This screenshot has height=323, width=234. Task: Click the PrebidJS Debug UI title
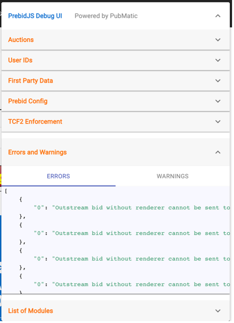(x=35, y=16)
